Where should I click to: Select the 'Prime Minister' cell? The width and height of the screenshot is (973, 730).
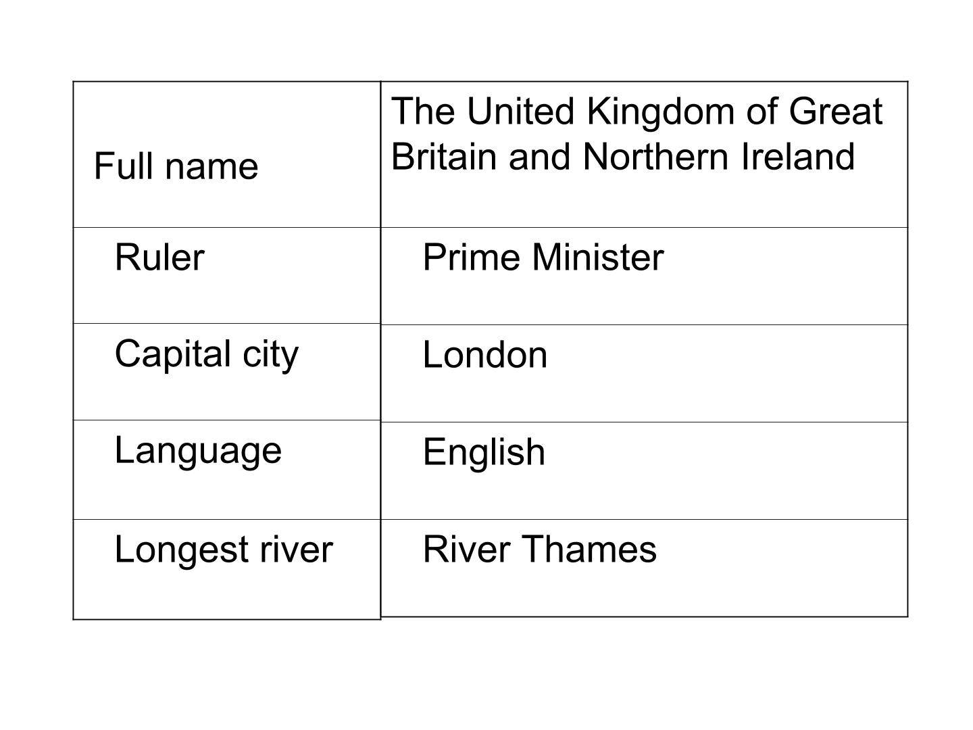point(645,276)
